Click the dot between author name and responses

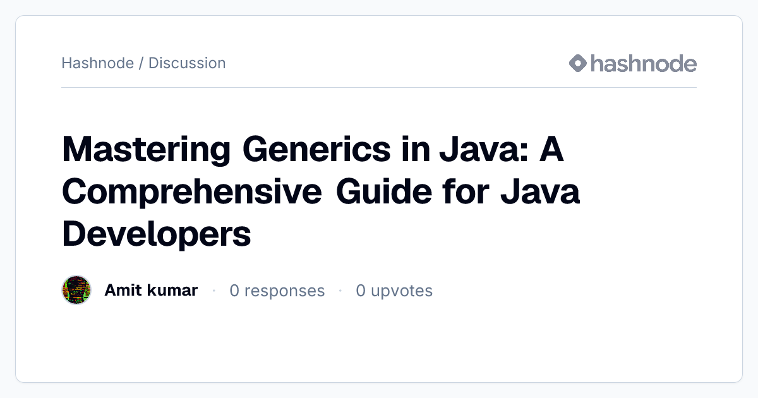[x=214, y=291]
